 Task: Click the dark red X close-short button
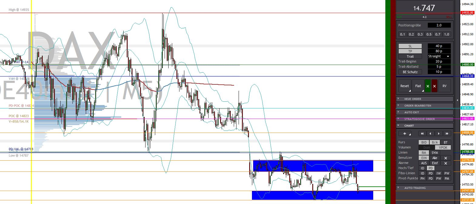[x=434, y=86]
